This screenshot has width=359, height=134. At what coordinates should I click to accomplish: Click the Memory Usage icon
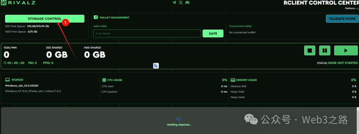pyautogui.click(x=233, y=80)
